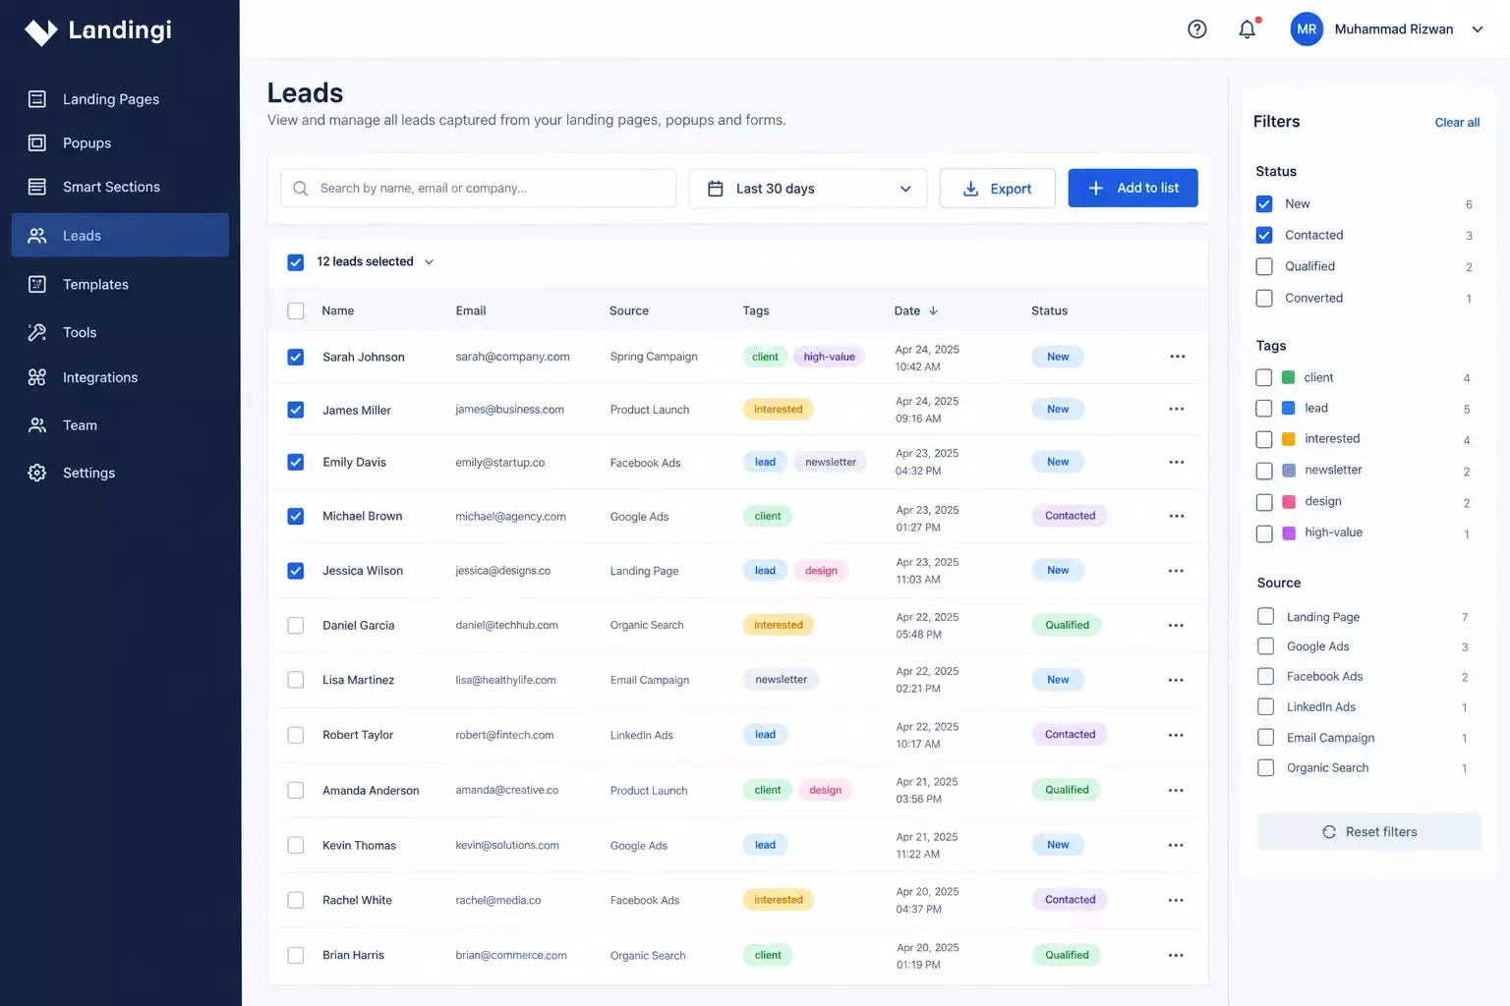Sort by Date column arrow
The image size is (1510, 1006).
(x=933, y=310)
